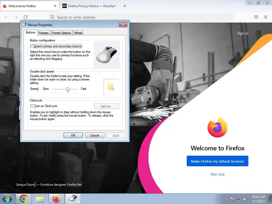Image resolution: width=272 pixels, height=204 pixels.
Task: Cancel the Mouse Properties dialog
Action: click(95, 135)
